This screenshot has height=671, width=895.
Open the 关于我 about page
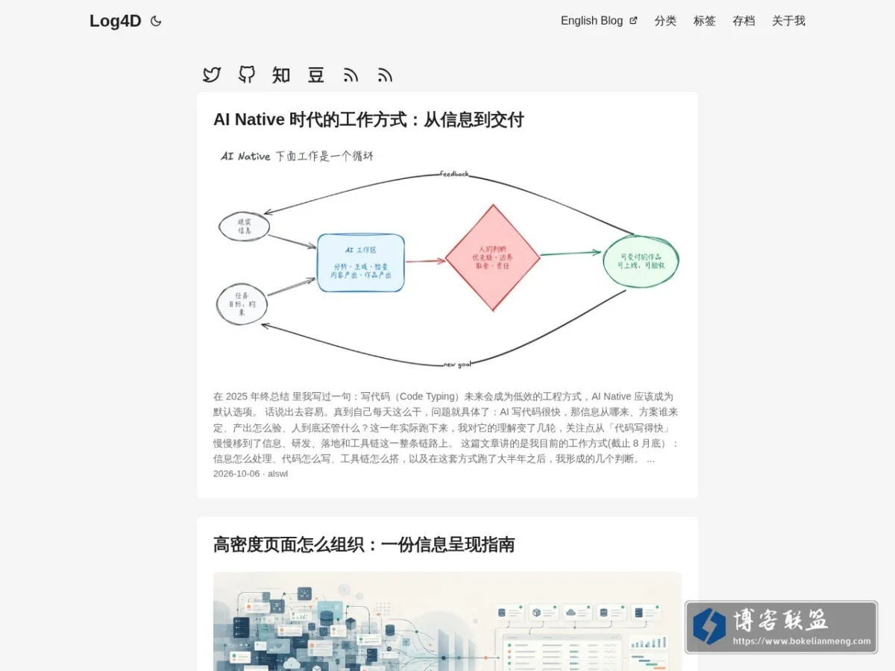pyautogui.click(x=788, y=21)
